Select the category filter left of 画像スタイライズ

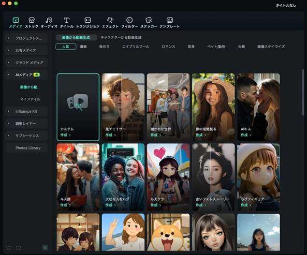coord(241,47)
